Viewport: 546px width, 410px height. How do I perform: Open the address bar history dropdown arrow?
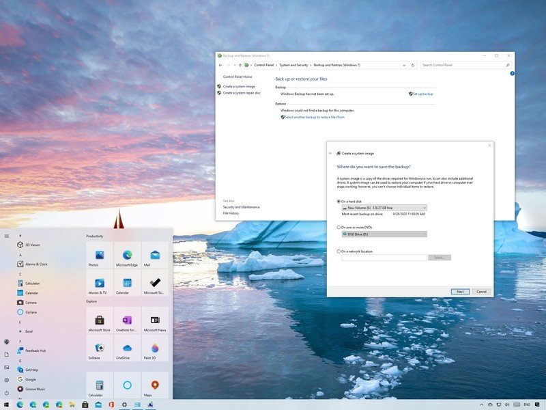(404, 65)
